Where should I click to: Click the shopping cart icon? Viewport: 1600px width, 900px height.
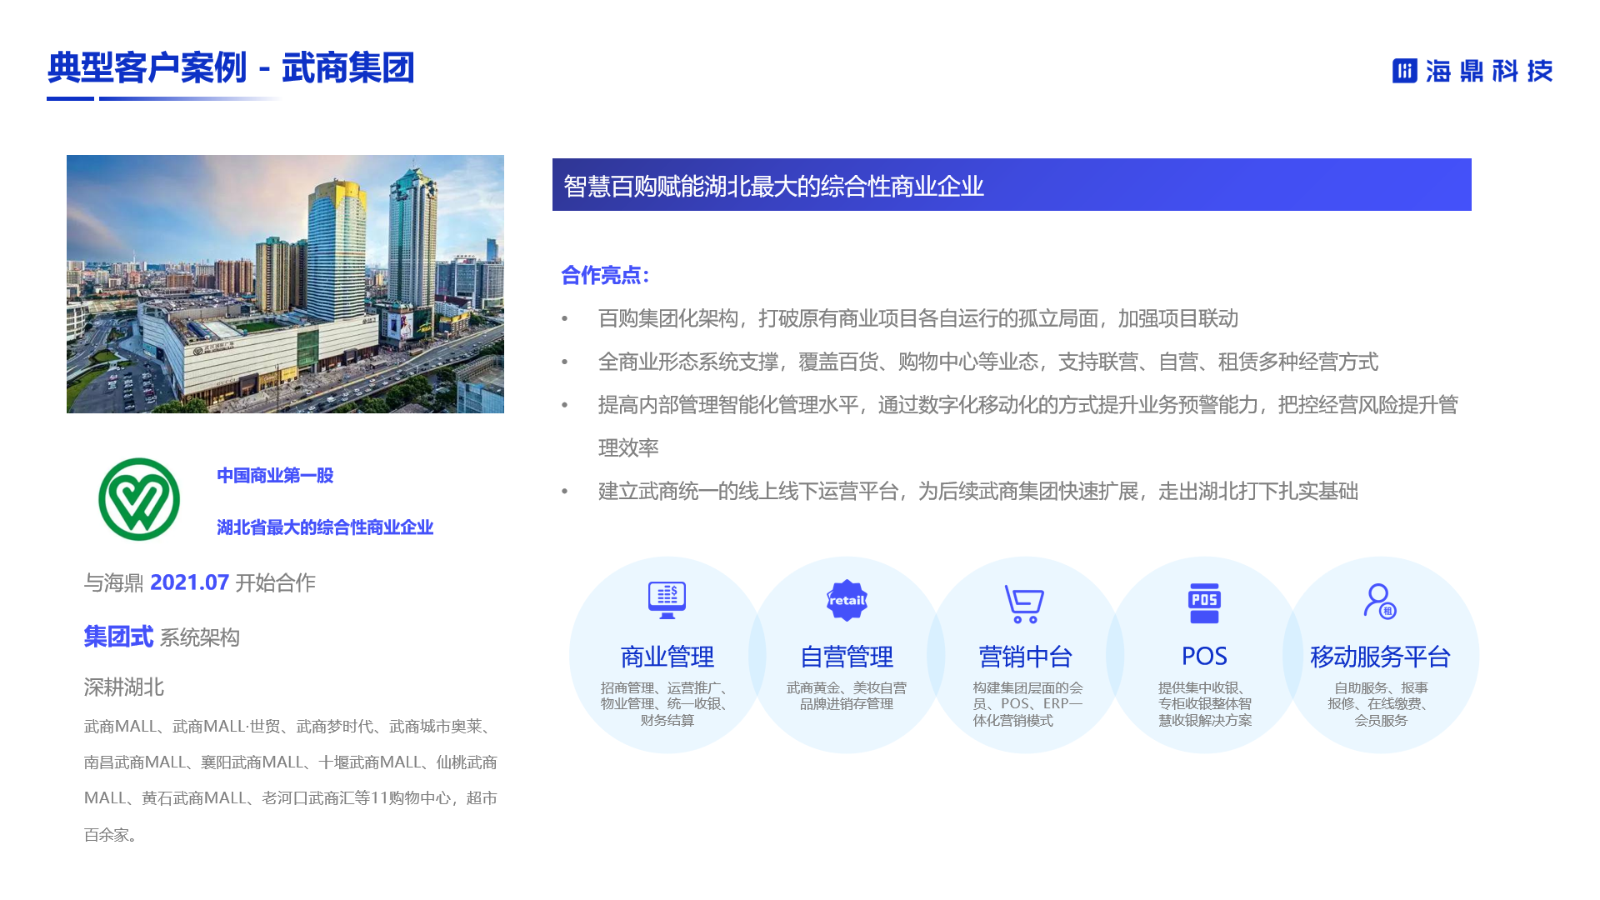point(1024,603)
